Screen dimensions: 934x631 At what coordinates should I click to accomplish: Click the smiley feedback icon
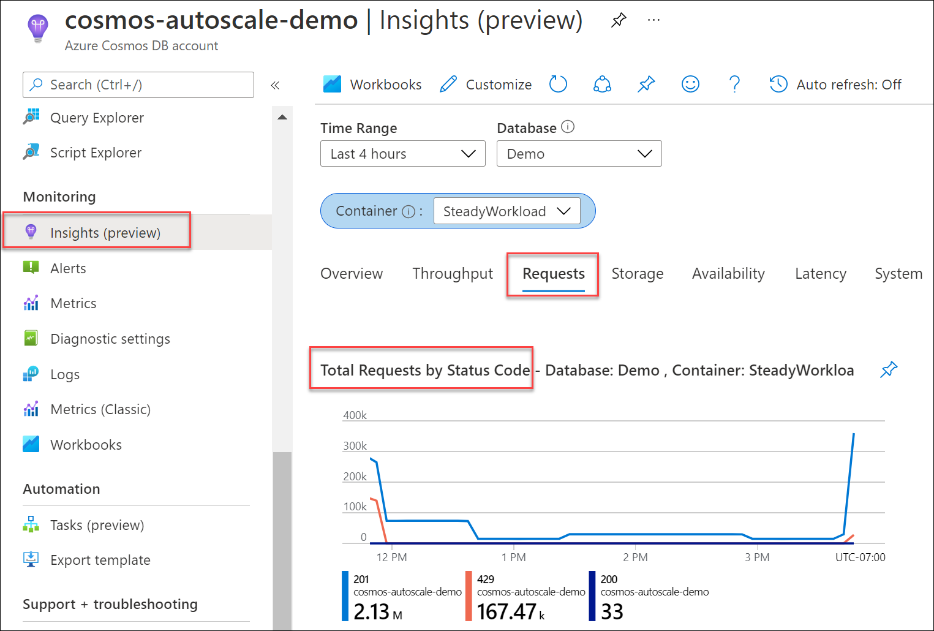click(690, 84)
